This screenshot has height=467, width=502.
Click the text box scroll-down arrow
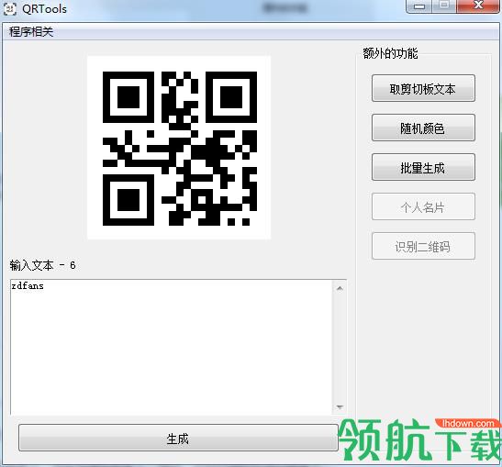pyautogui.click(x=340, y=407)
